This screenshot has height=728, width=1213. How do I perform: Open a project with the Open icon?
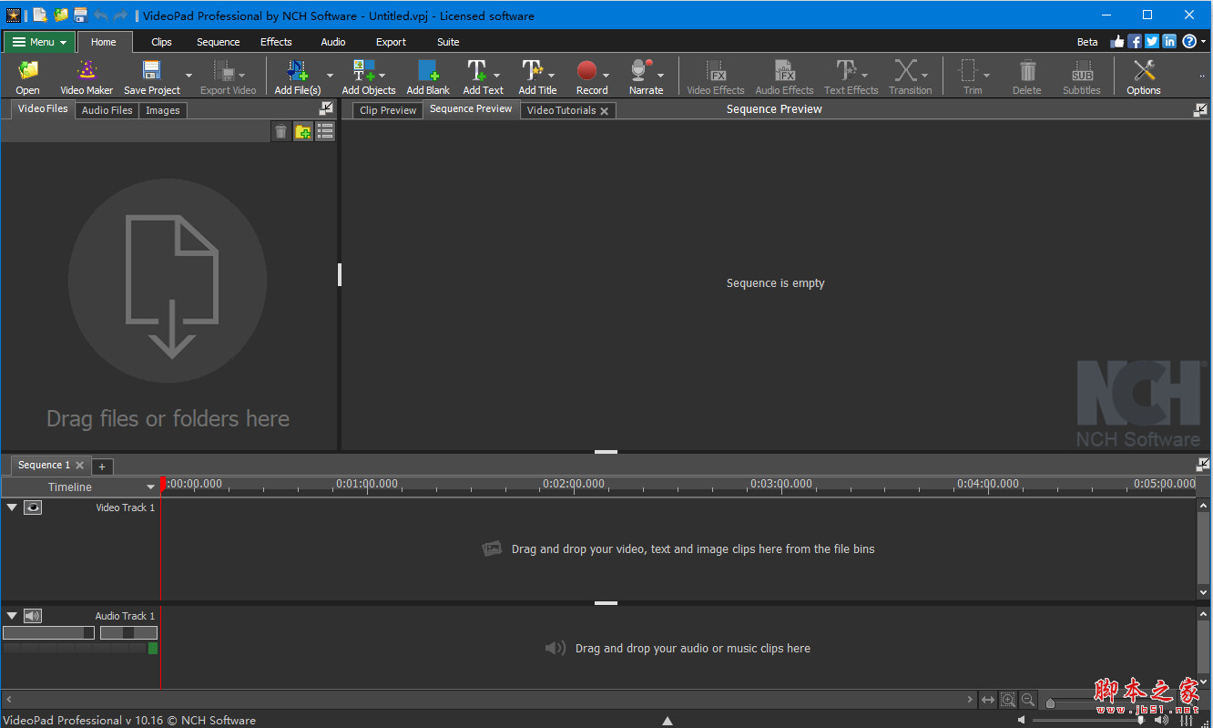tap(27, 71)
